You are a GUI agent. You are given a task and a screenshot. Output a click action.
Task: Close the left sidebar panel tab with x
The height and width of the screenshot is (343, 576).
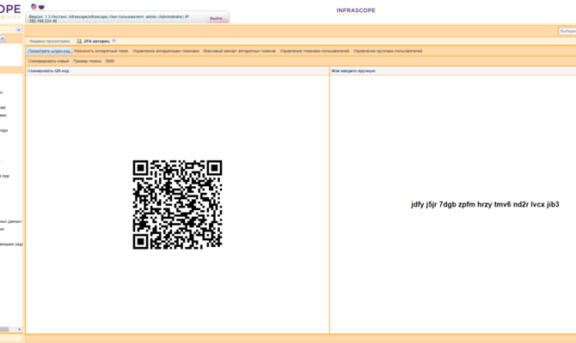tap(3, 38)
